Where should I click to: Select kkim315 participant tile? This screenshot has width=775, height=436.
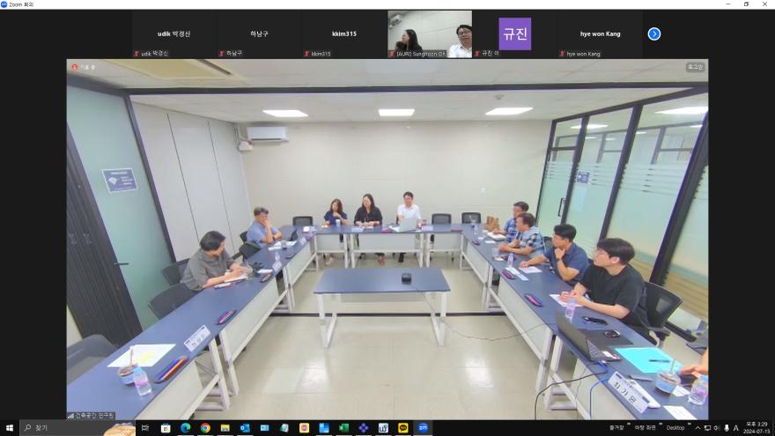click(x=344, y=34)
